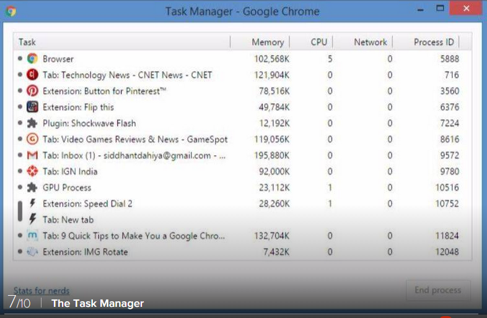This screenshot has height=318, width=487.
Task: Click process ID 12048
Action: [x=447, y=252]
